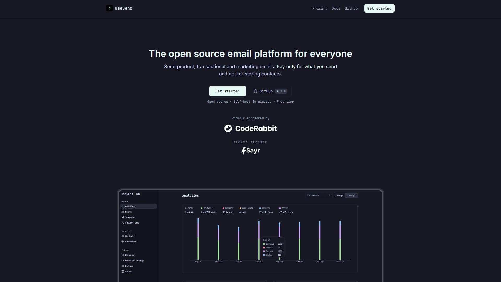
Task: Click the Suppressions icon in sidebar
Action: [x=123, y=223]
